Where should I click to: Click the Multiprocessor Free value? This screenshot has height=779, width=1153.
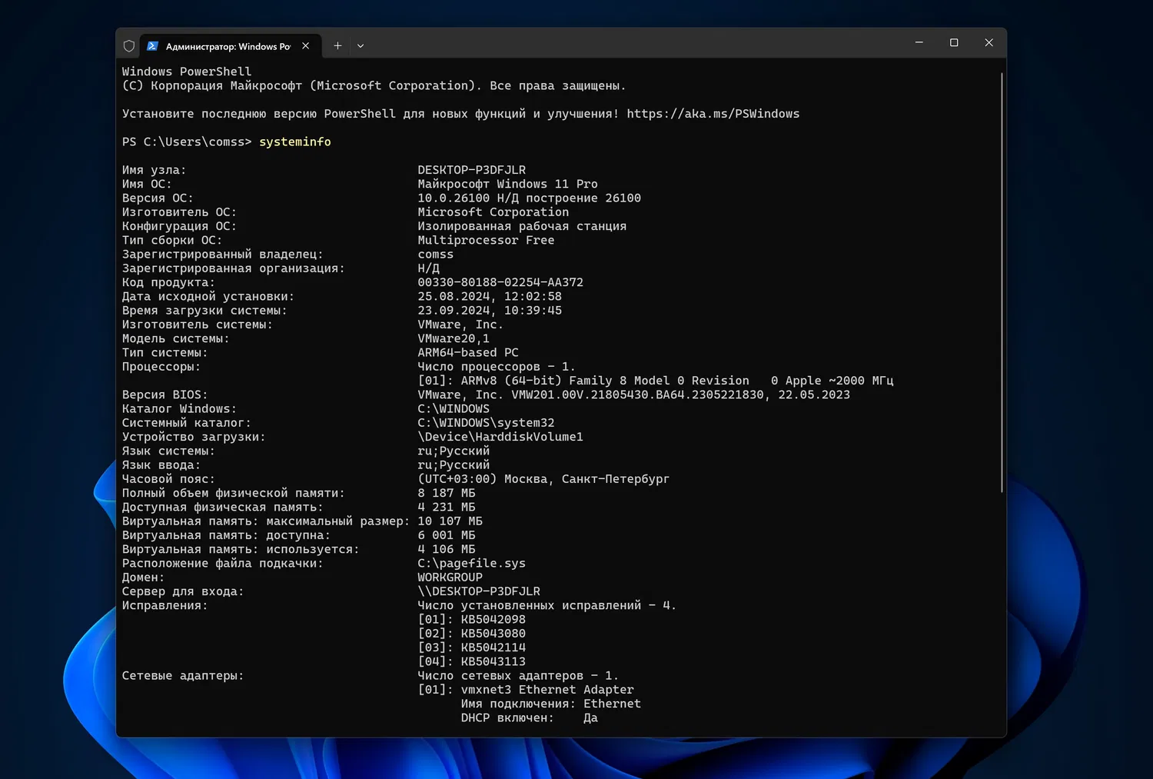point(486,240)
